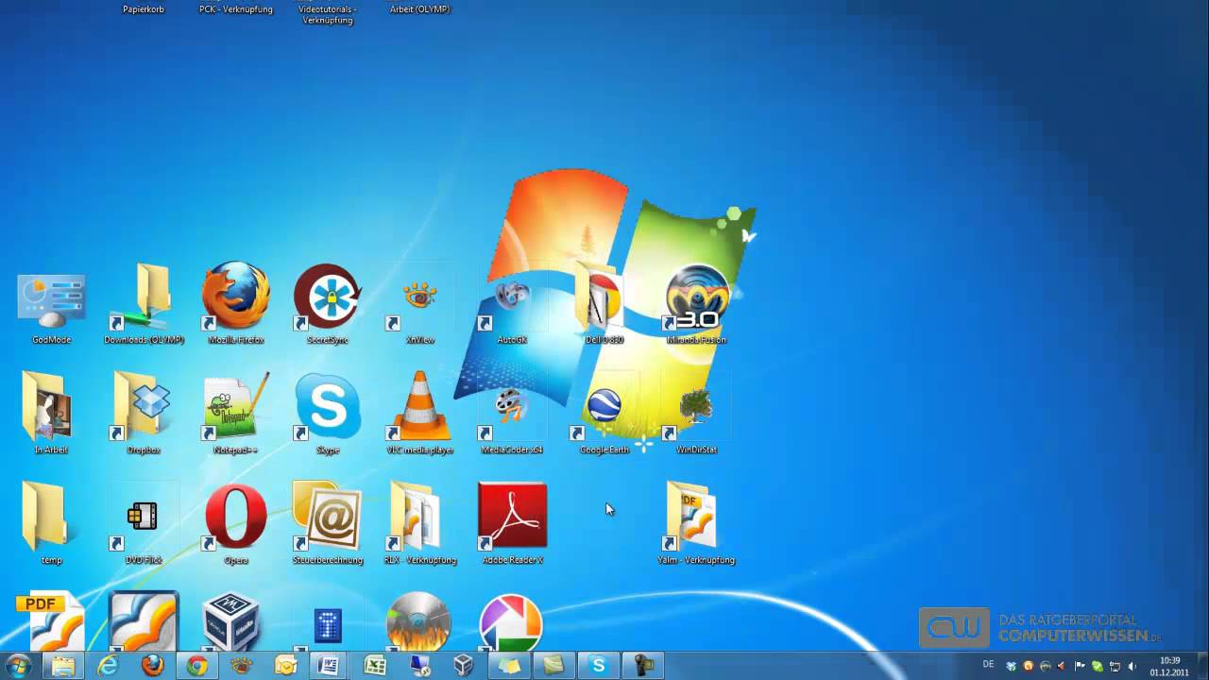
Task: Switch to Skype in the taskbar
Action: [598, 666]
